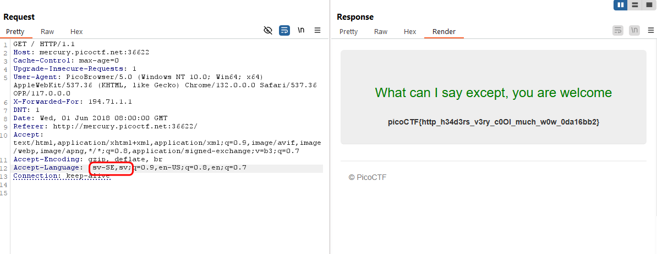Toggle line wrap icon in Response panel
Image resolution: width=657 pixels, height=254 pixels.
click(x=618, y=31)
